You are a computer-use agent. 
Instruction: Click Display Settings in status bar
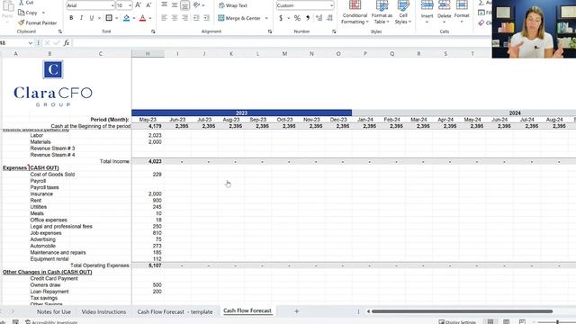coord(457,322)
